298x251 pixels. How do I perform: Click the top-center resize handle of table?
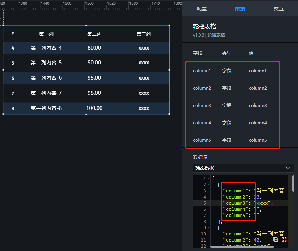tap(86, 25)
